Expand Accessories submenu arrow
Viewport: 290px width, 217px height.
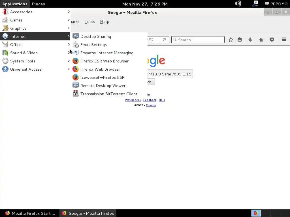69,12
